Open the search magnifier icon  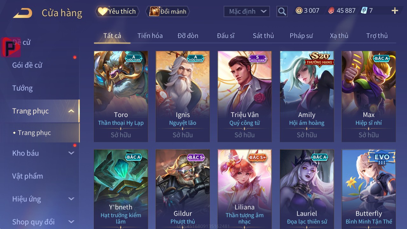[282, 11]
